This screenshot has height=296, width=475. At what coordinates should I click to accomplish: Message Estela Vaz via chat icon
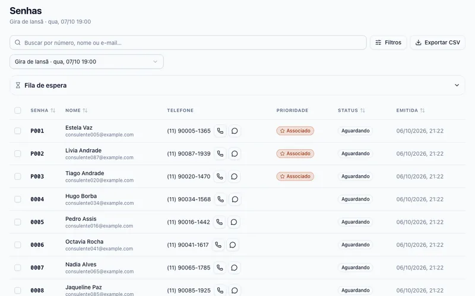click(235, 131)
